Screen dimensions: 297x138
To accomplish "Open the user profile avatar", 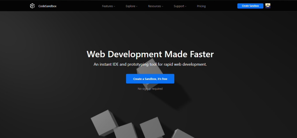I will (x=268, y=6).
